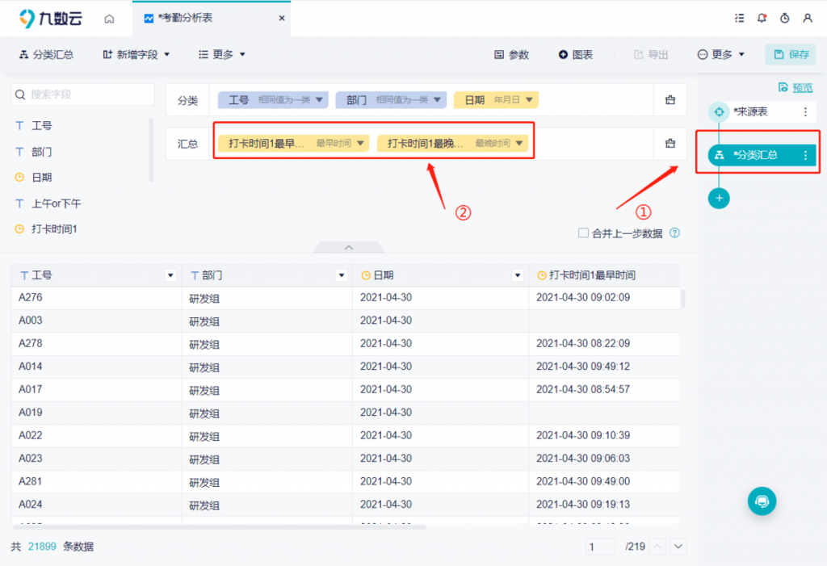The height and width of the screenshot is (566, 827).
Task: Switch to the 考勤分析表 tab
Action: tap(186, 18)
